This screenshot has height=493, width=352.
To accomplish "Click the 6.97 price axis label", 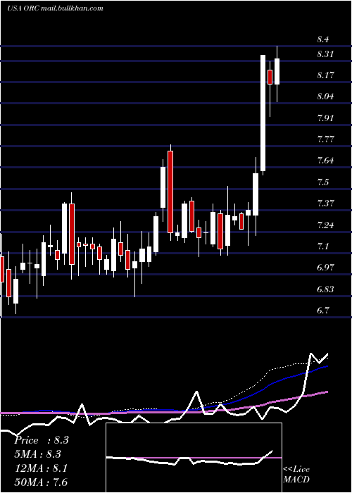I will click(x=325, y=268).
